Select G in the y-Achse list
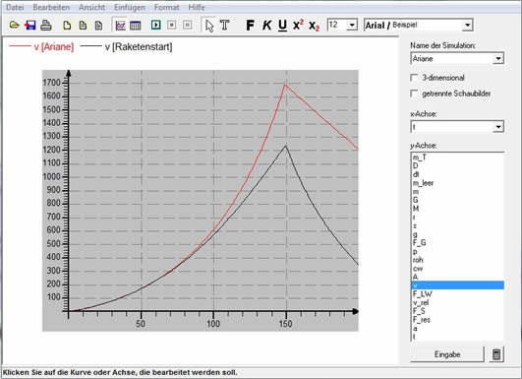Screen dimensions: 522x379 coord(457,200)
